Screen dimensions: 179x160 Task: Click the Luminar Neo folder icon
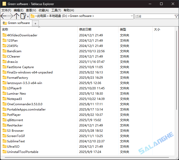pyautogui.click(x=5, y=93)
